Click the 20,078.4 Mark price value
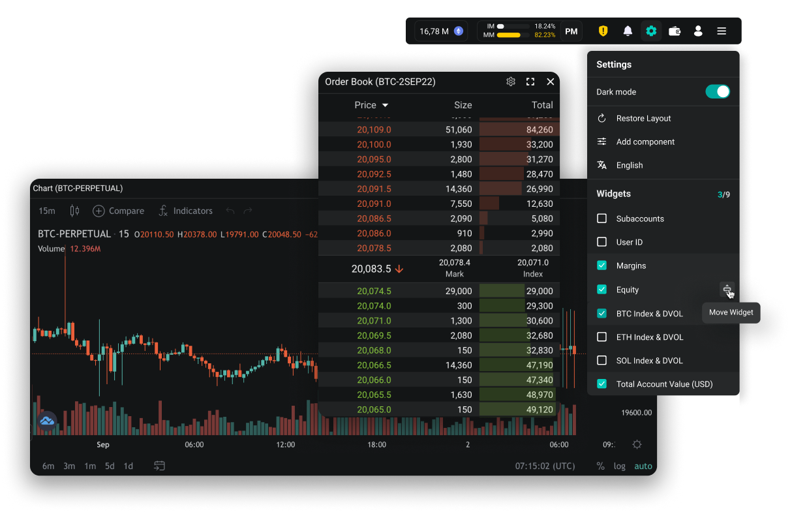This screenshot has height=514, width=792. point(455,262)
